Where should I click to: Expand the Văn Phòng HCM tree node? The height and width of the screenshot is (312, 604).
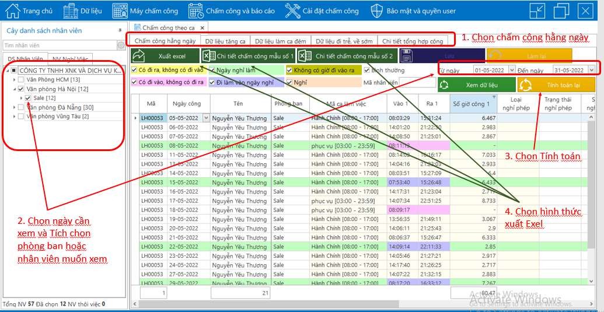[14, 80]
